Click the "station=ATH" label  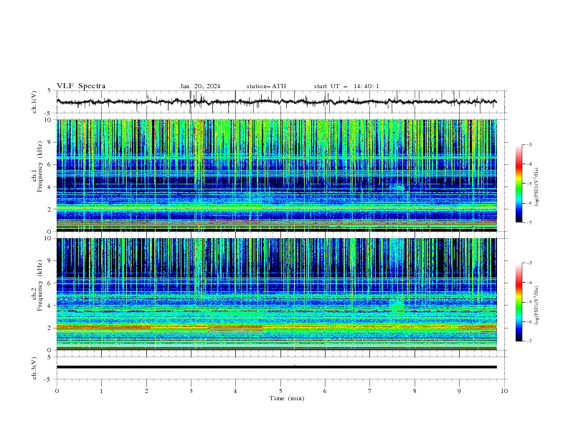pos(266,86)
